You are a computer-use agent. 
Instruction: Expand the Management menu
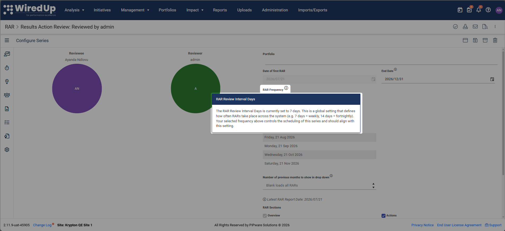click(x=135, y=10)
